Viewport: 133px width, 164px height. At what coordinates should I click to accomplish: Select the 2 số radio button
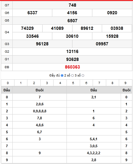tap(72, 75)
